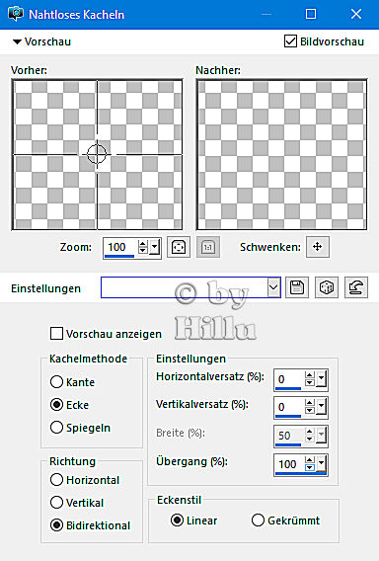Open the Vertikalversatz slider dropdown arrow
Image resolution: width=379 pixels, height=561 pixels.
(x=322, y=406)
